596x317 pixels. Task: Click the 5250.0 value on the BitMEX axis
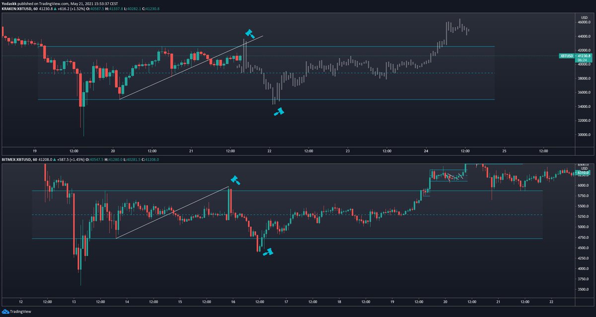[582, 216]
